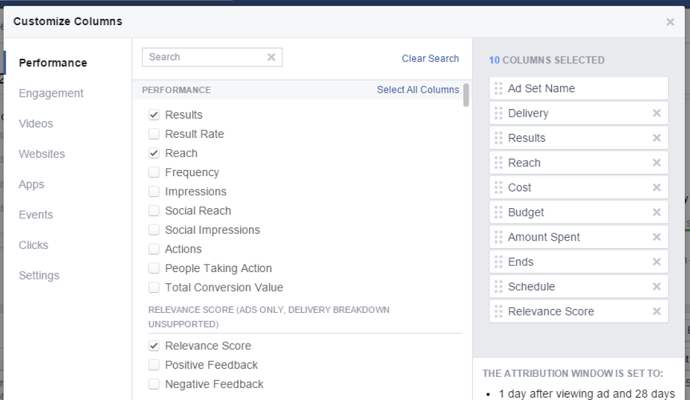690x400 pixels.
Task: Open the Websites category
Action: [42, 154]
